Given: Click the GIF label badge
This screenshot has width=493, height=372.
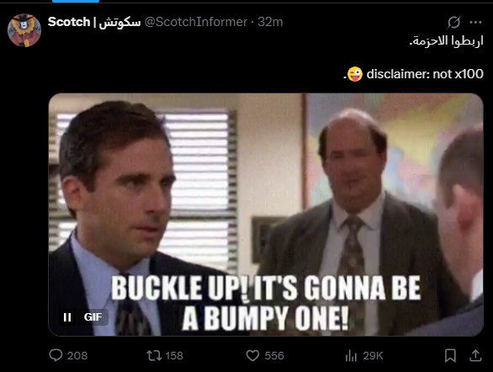Looking at the screenshot, I should pyautogui.click(x=93, y=317).
